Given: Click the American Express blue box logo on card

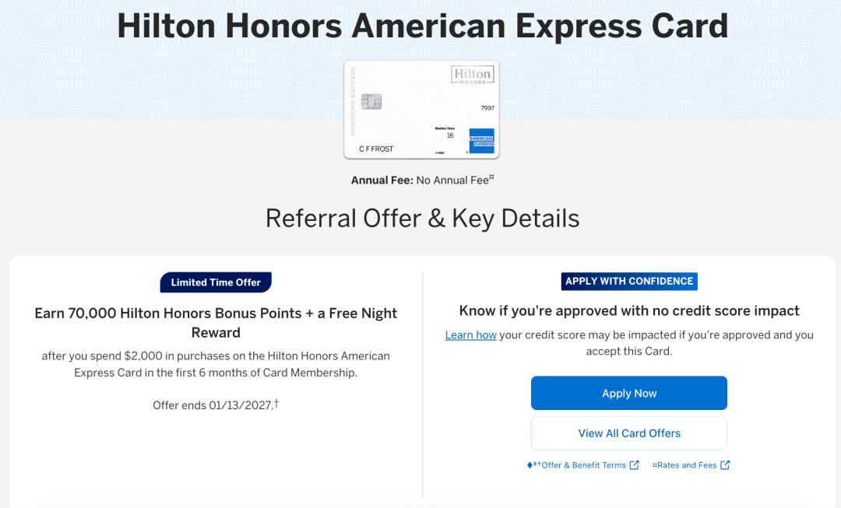Looking at the screenshot, I should [481, 141].
